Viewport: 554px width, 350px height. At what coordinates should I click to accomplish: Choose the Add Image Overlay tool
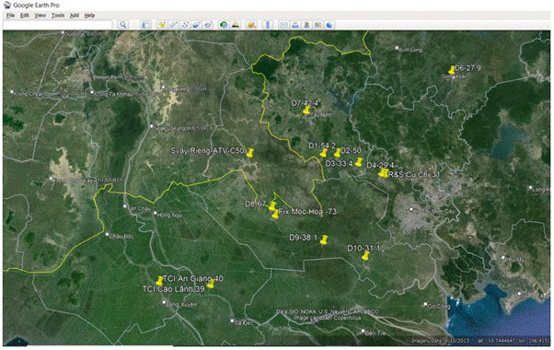196,25
